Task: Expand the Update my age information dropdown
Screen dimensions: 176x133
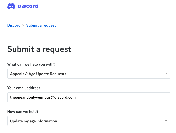Action: (x=89, y=121)
